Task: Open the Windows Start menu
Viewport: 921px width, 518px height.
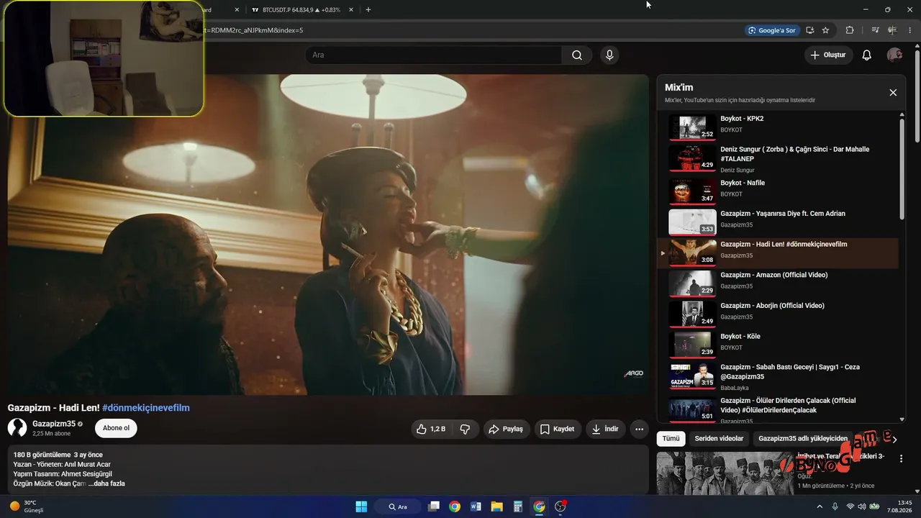Action: (361, 506)
